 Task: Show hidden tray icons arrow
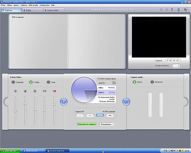(x=161, y=151)
